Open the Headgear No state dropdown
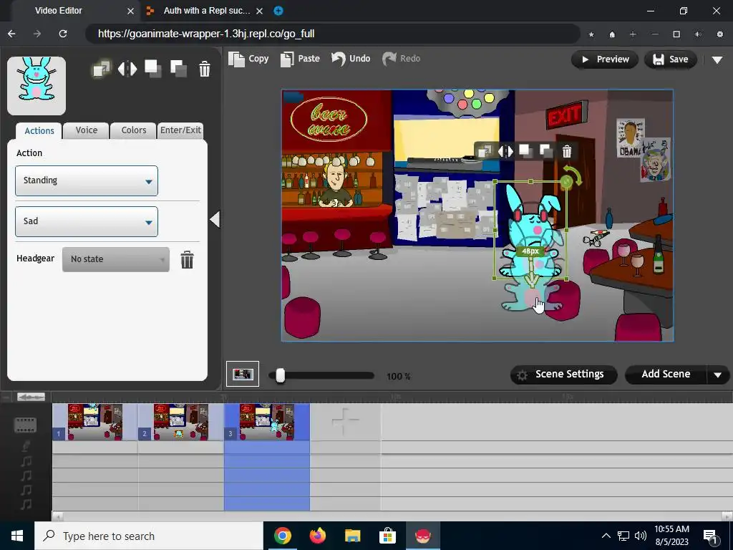Image resolution: width=733 pixels, height=550 pixels. pos(116,259)
